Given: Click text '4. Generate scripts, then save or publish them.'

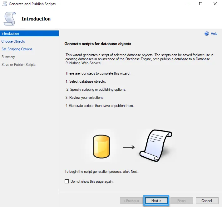Looking at the screenshot, I should (100, 106).
